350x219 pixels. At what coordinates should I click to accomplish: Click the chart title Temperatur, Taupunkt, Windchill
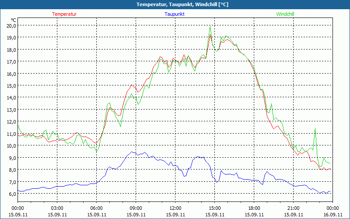tap(182, 4)
